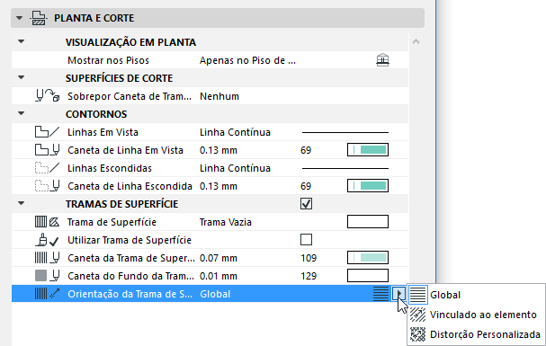
Task: Click the Distorção Personalizada hatch icon
Action: (x=418, y=334)
